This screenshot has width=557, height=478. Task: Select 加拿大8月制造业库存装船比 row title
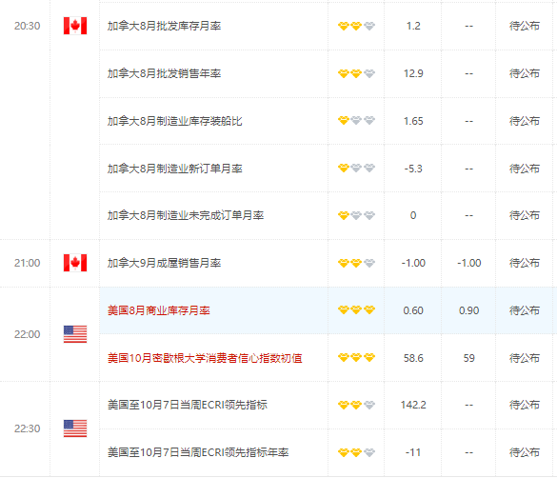(x=175, y=121)
